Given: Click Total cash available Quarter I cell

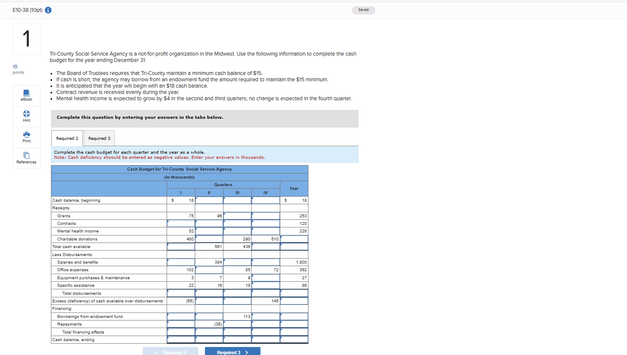Looking at the screenshot, I should point(181,247).
